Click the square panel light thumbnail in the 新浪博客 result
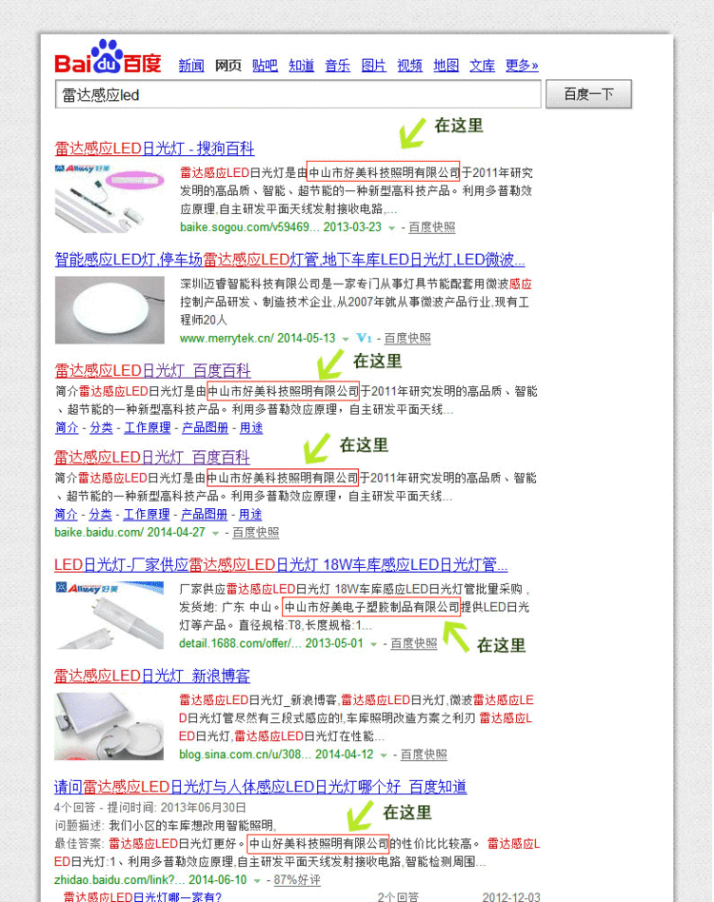The height and width of the screenshot is (902, 714). pos(109,725)
